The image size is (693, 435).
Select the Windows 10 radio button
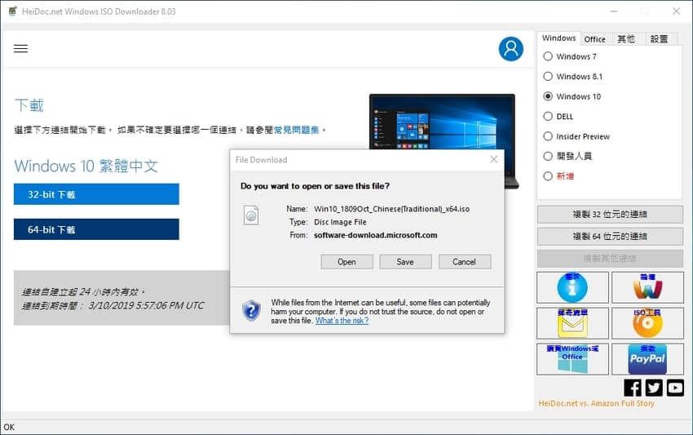coord(548,96)
